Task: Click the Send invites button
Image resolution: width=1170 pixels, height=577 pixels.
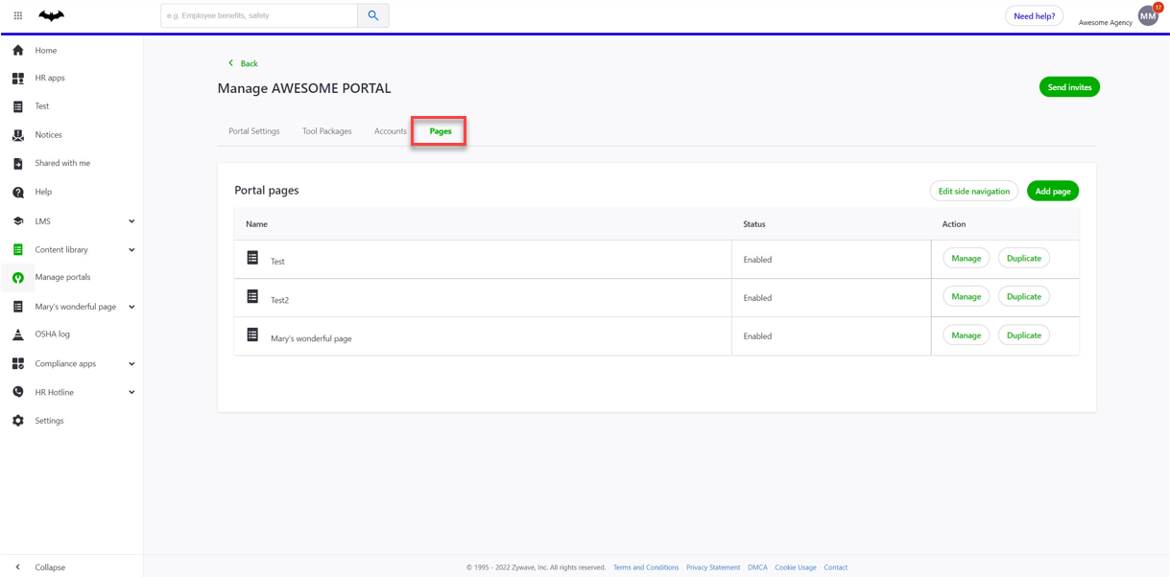Action: (x=1069, y=86)
